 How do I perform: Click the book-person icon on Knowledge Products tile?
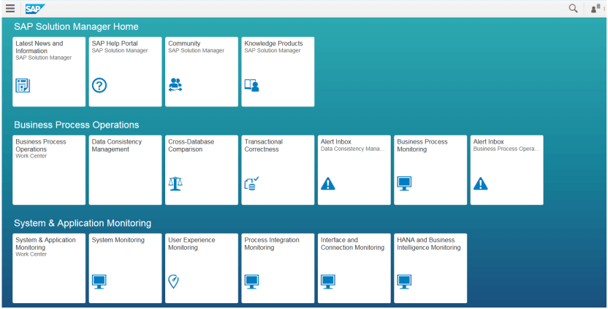(x=251, y=85)
